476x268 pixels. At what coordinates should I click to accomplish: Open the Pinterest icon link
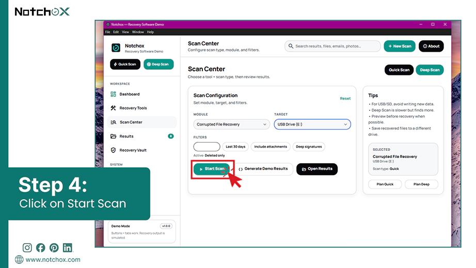pyautogui.click(x=54, y=248)
